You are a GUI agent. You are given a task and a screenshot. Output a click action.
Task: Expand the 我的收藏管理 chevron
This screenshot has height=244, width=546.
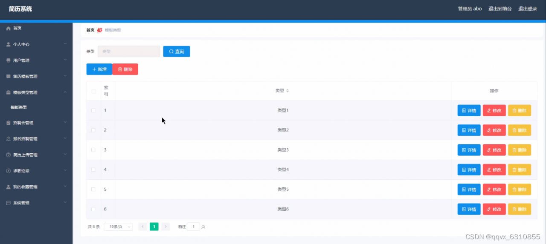pos(65,187)
